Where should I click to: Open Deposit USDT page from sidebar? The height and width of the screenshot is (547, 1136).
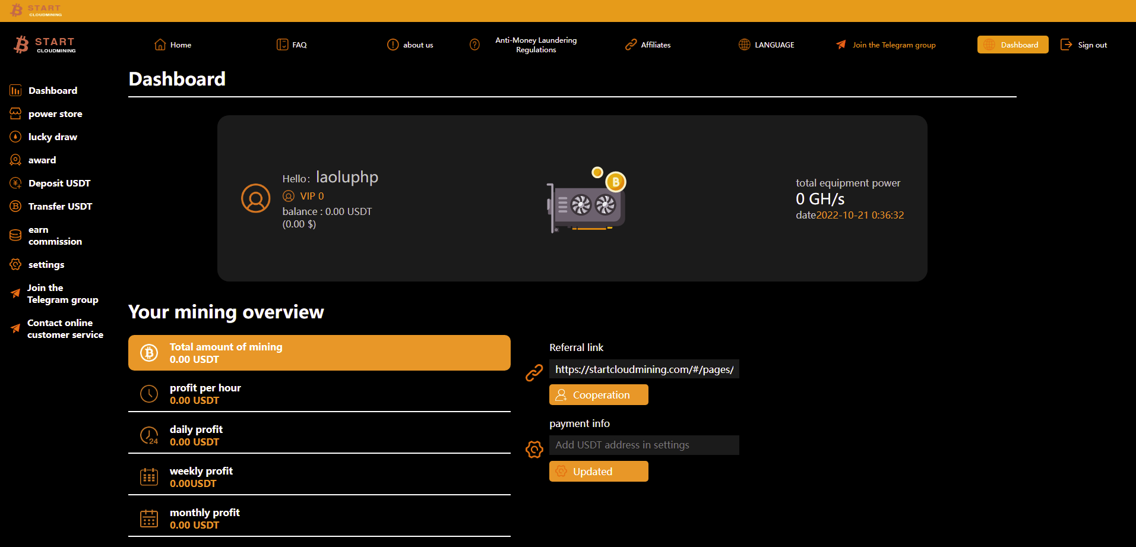click(x=59, y=184)
